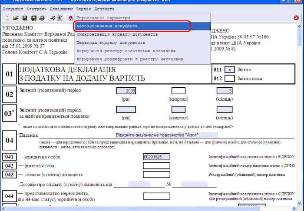Click the text Голова Комітету С.А.Терьохін

click(34, 52)
